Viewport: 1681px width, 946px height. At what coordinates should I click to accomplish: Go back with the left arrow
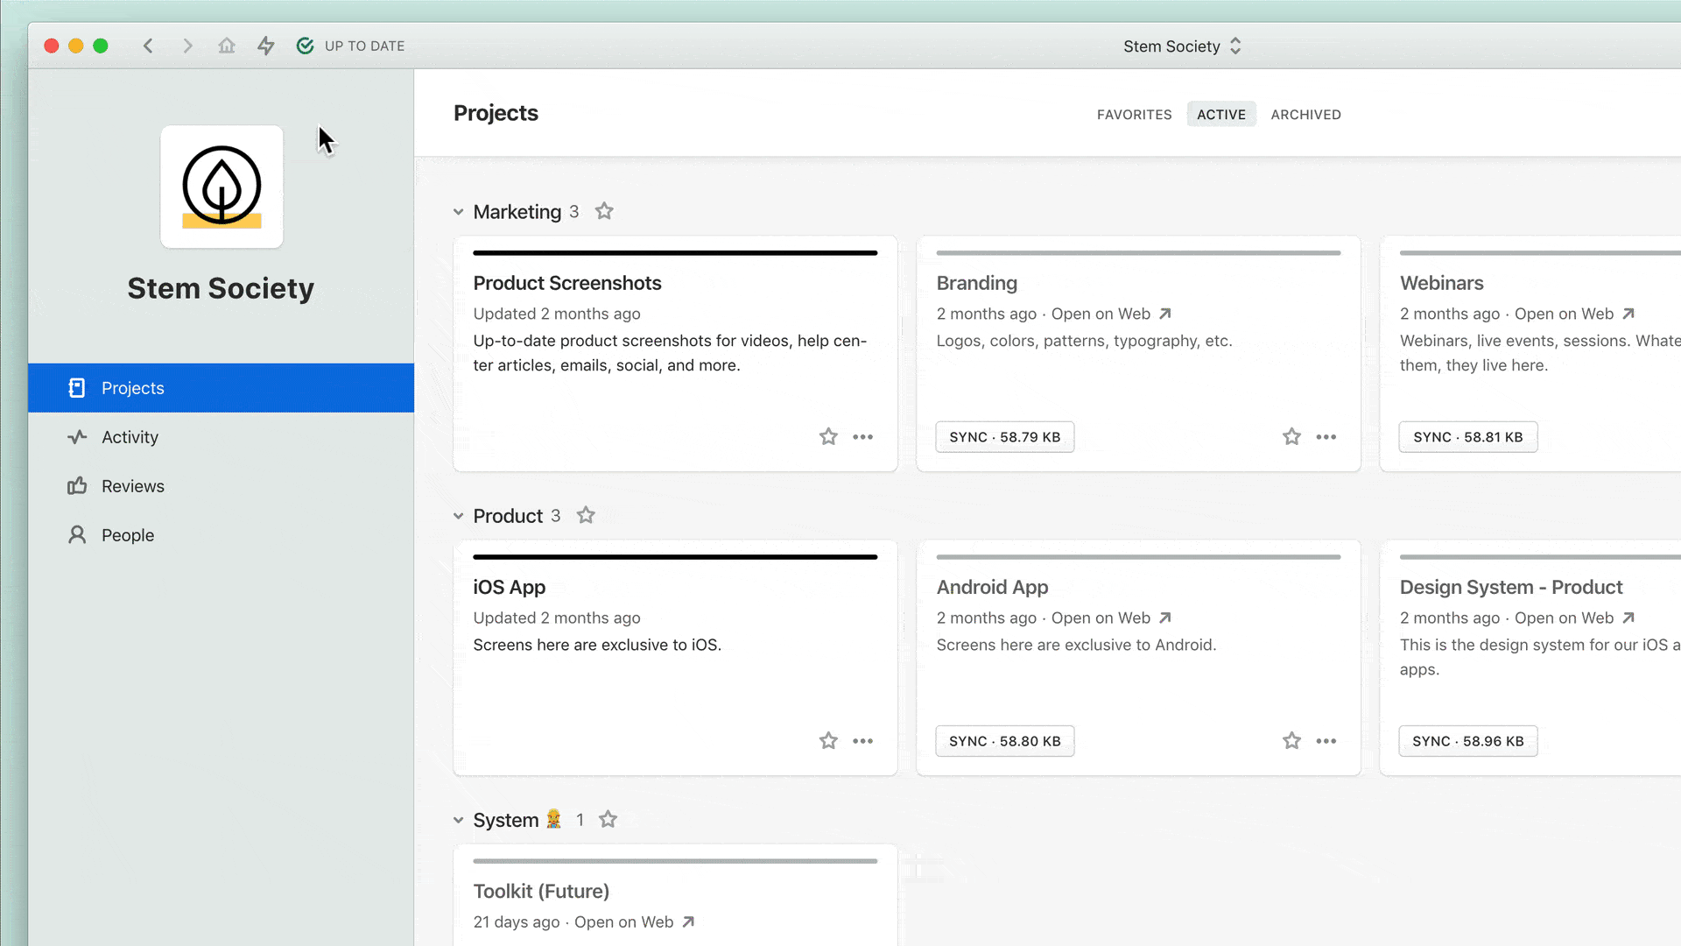[x=148, y=46]
